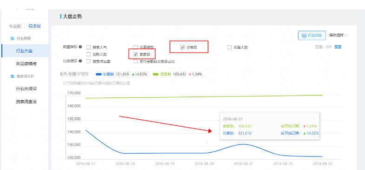The width and height of the screenshot is (365, 170).
Task: Click the 行业对比 button
Action: (312, 35)
